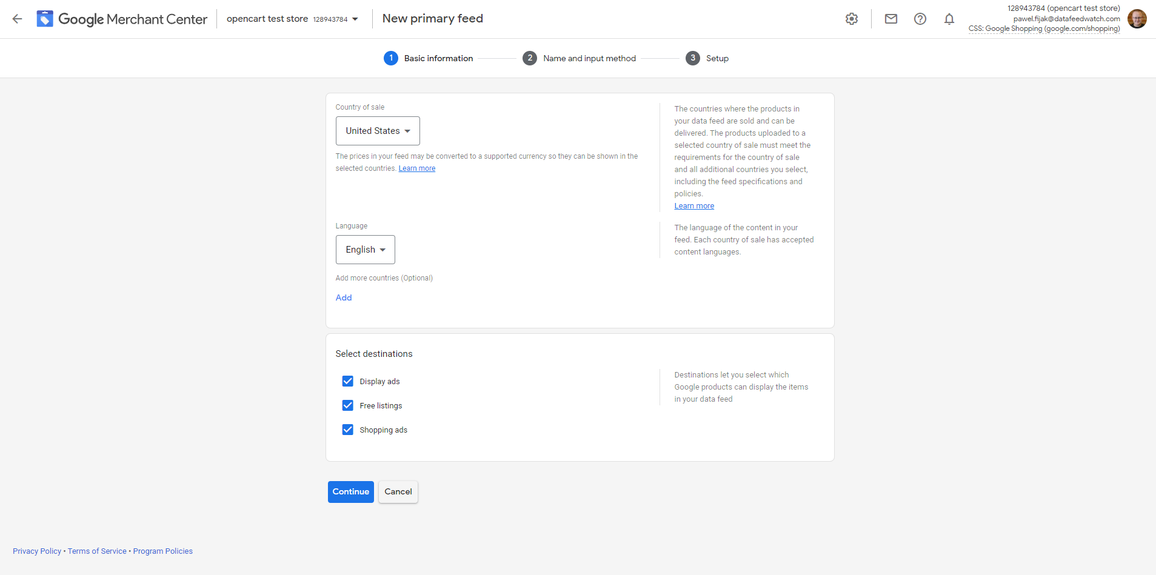This screenshot has height=575, width=1156.
Task: Open Merchant Center settings gear
Action: click(851, 19)
